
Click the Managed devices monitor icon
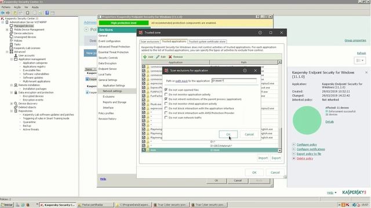pyautogui.click(x=12, y=26)
